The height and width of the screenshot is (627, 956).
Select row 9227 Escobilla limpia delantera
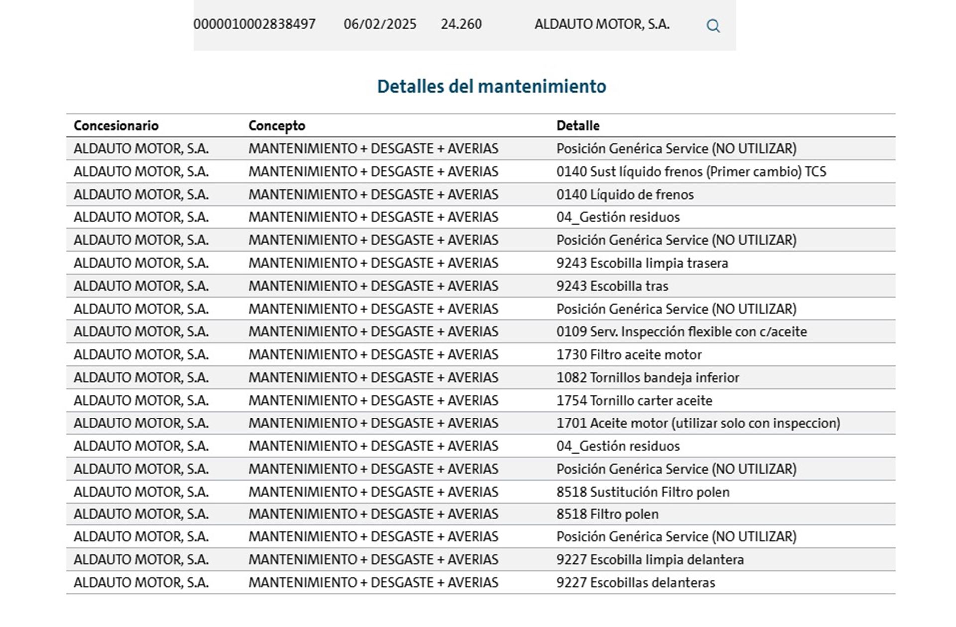tap(481, 560)
